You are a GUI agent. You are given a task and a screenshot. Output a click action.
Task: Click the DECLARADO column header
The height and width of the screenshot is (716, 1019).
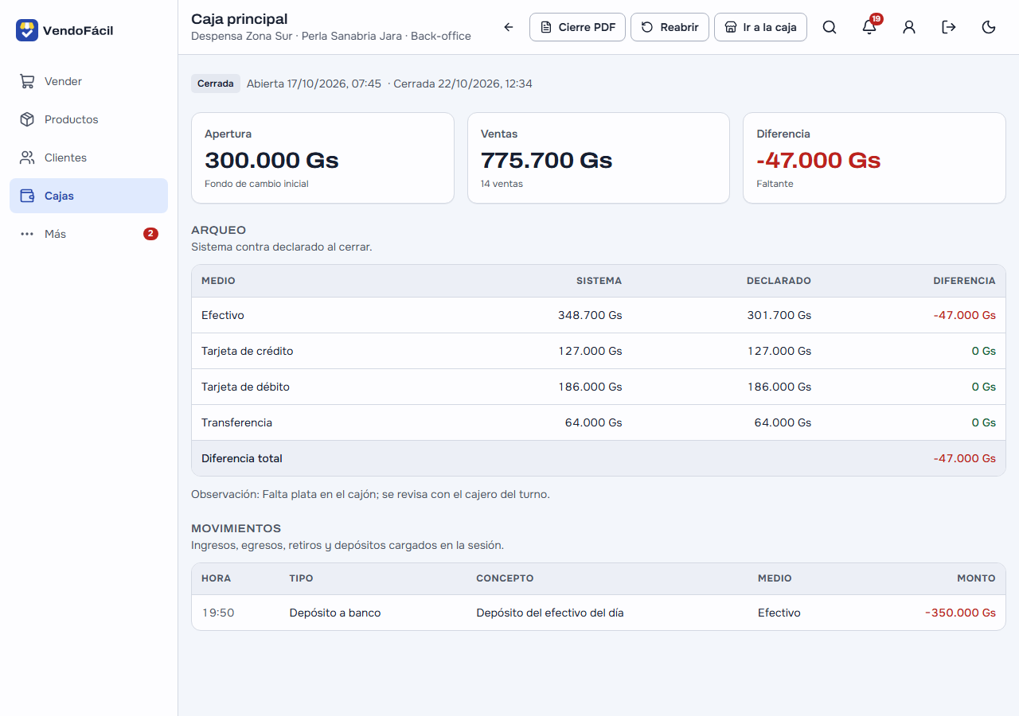(779, 281)
